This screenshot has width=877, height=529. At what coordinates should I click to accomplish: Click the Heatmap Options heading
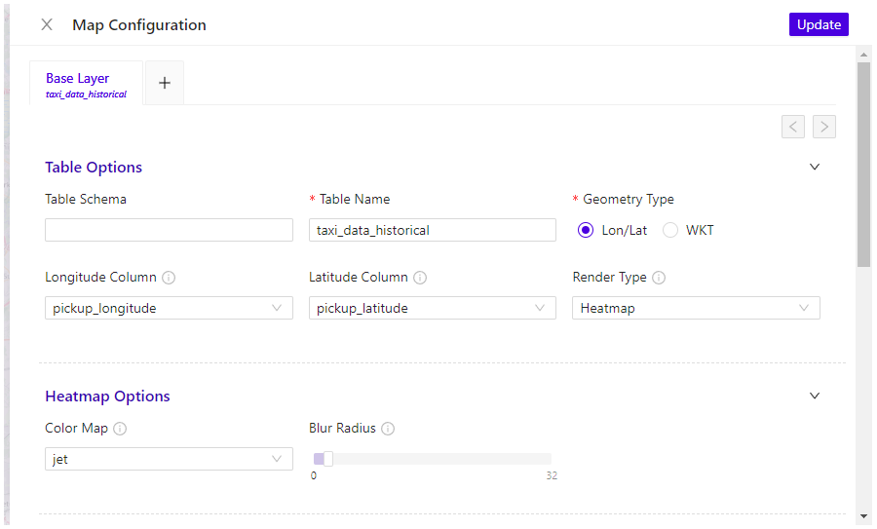point(107,396)
